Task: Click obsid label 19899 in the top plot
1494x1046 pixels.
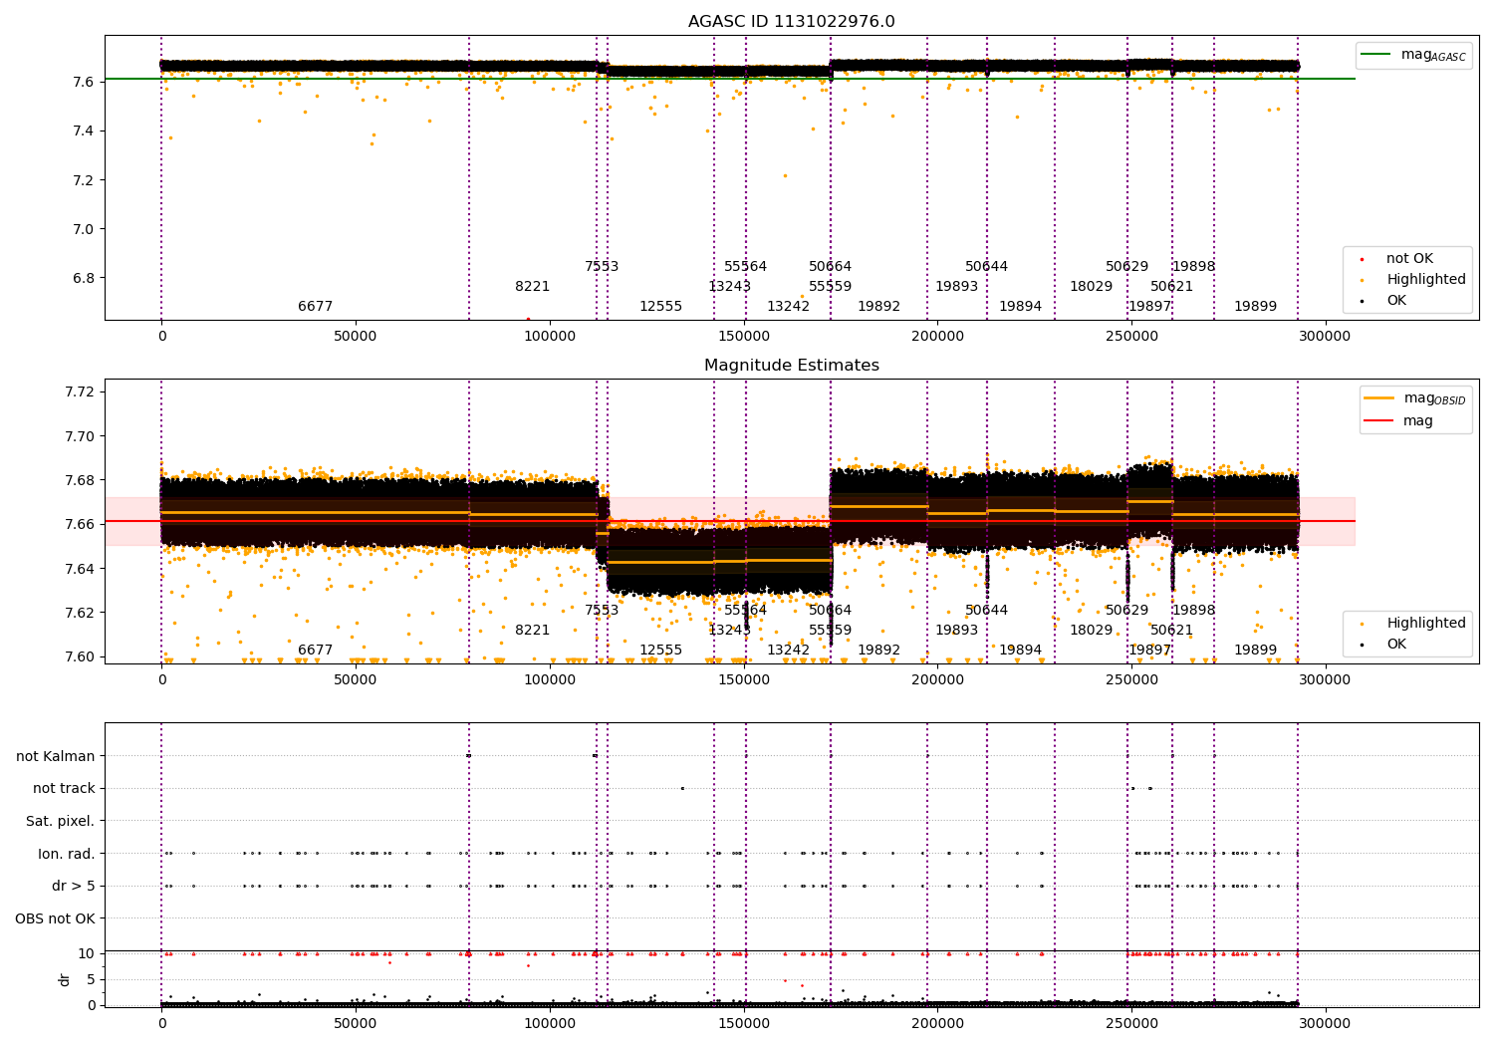Action: tap(1256, 307)
